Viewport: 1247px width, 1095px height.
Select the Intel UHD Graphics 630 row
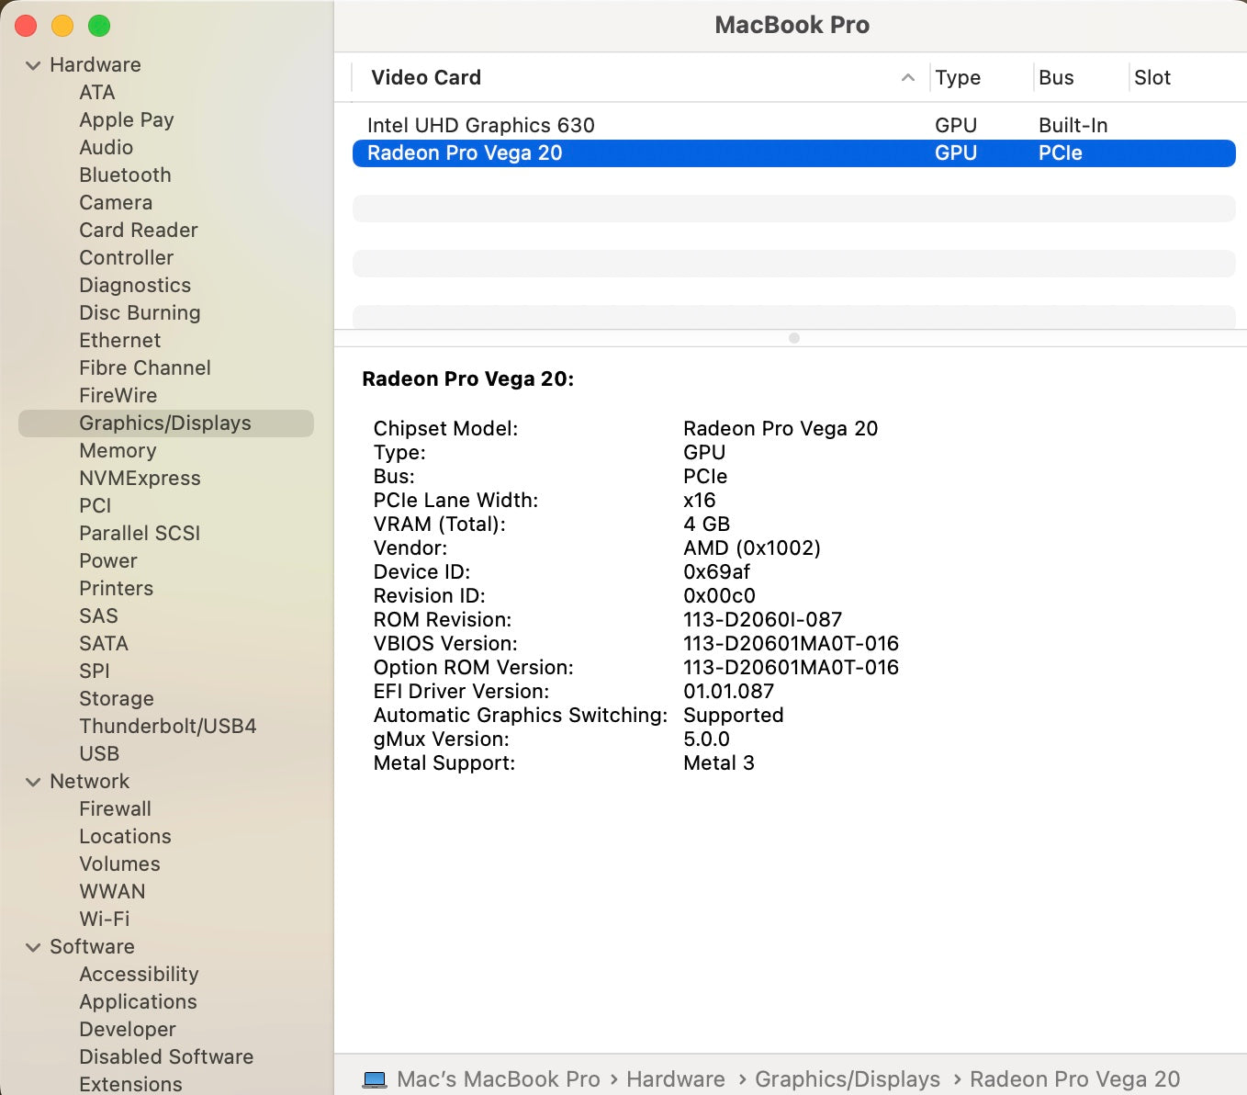(481, 125)
